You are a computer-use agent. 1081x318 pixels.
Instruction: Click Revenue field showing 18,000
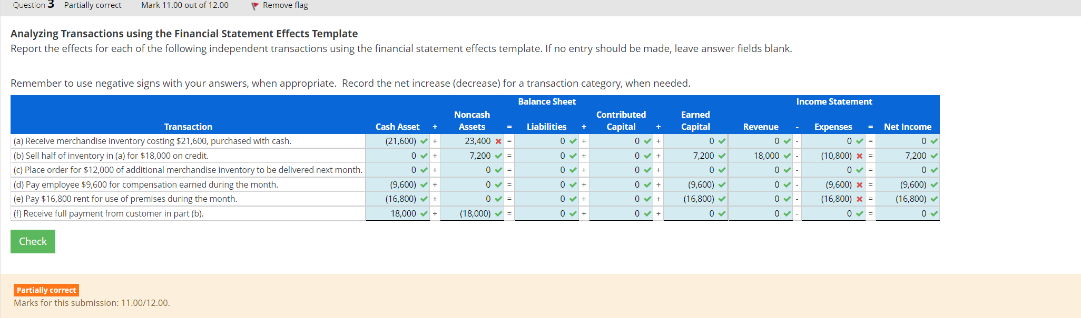(761, 156)
